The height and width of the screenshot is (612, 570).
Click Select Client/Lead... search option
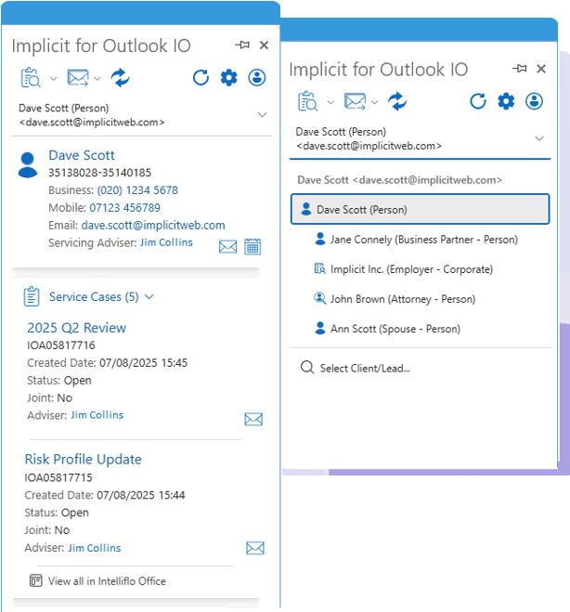364,369
